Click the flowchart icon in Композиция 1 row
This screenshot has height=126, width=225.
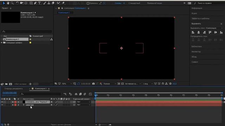click(x=52, y=39)
